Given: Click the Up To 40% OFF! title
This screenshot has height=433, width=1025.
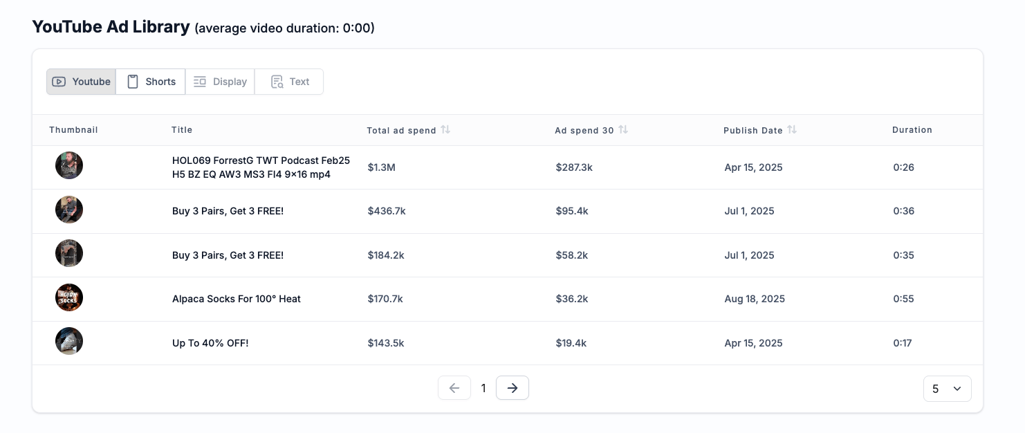Looking at the screenshot, I should tap(210, 343).
